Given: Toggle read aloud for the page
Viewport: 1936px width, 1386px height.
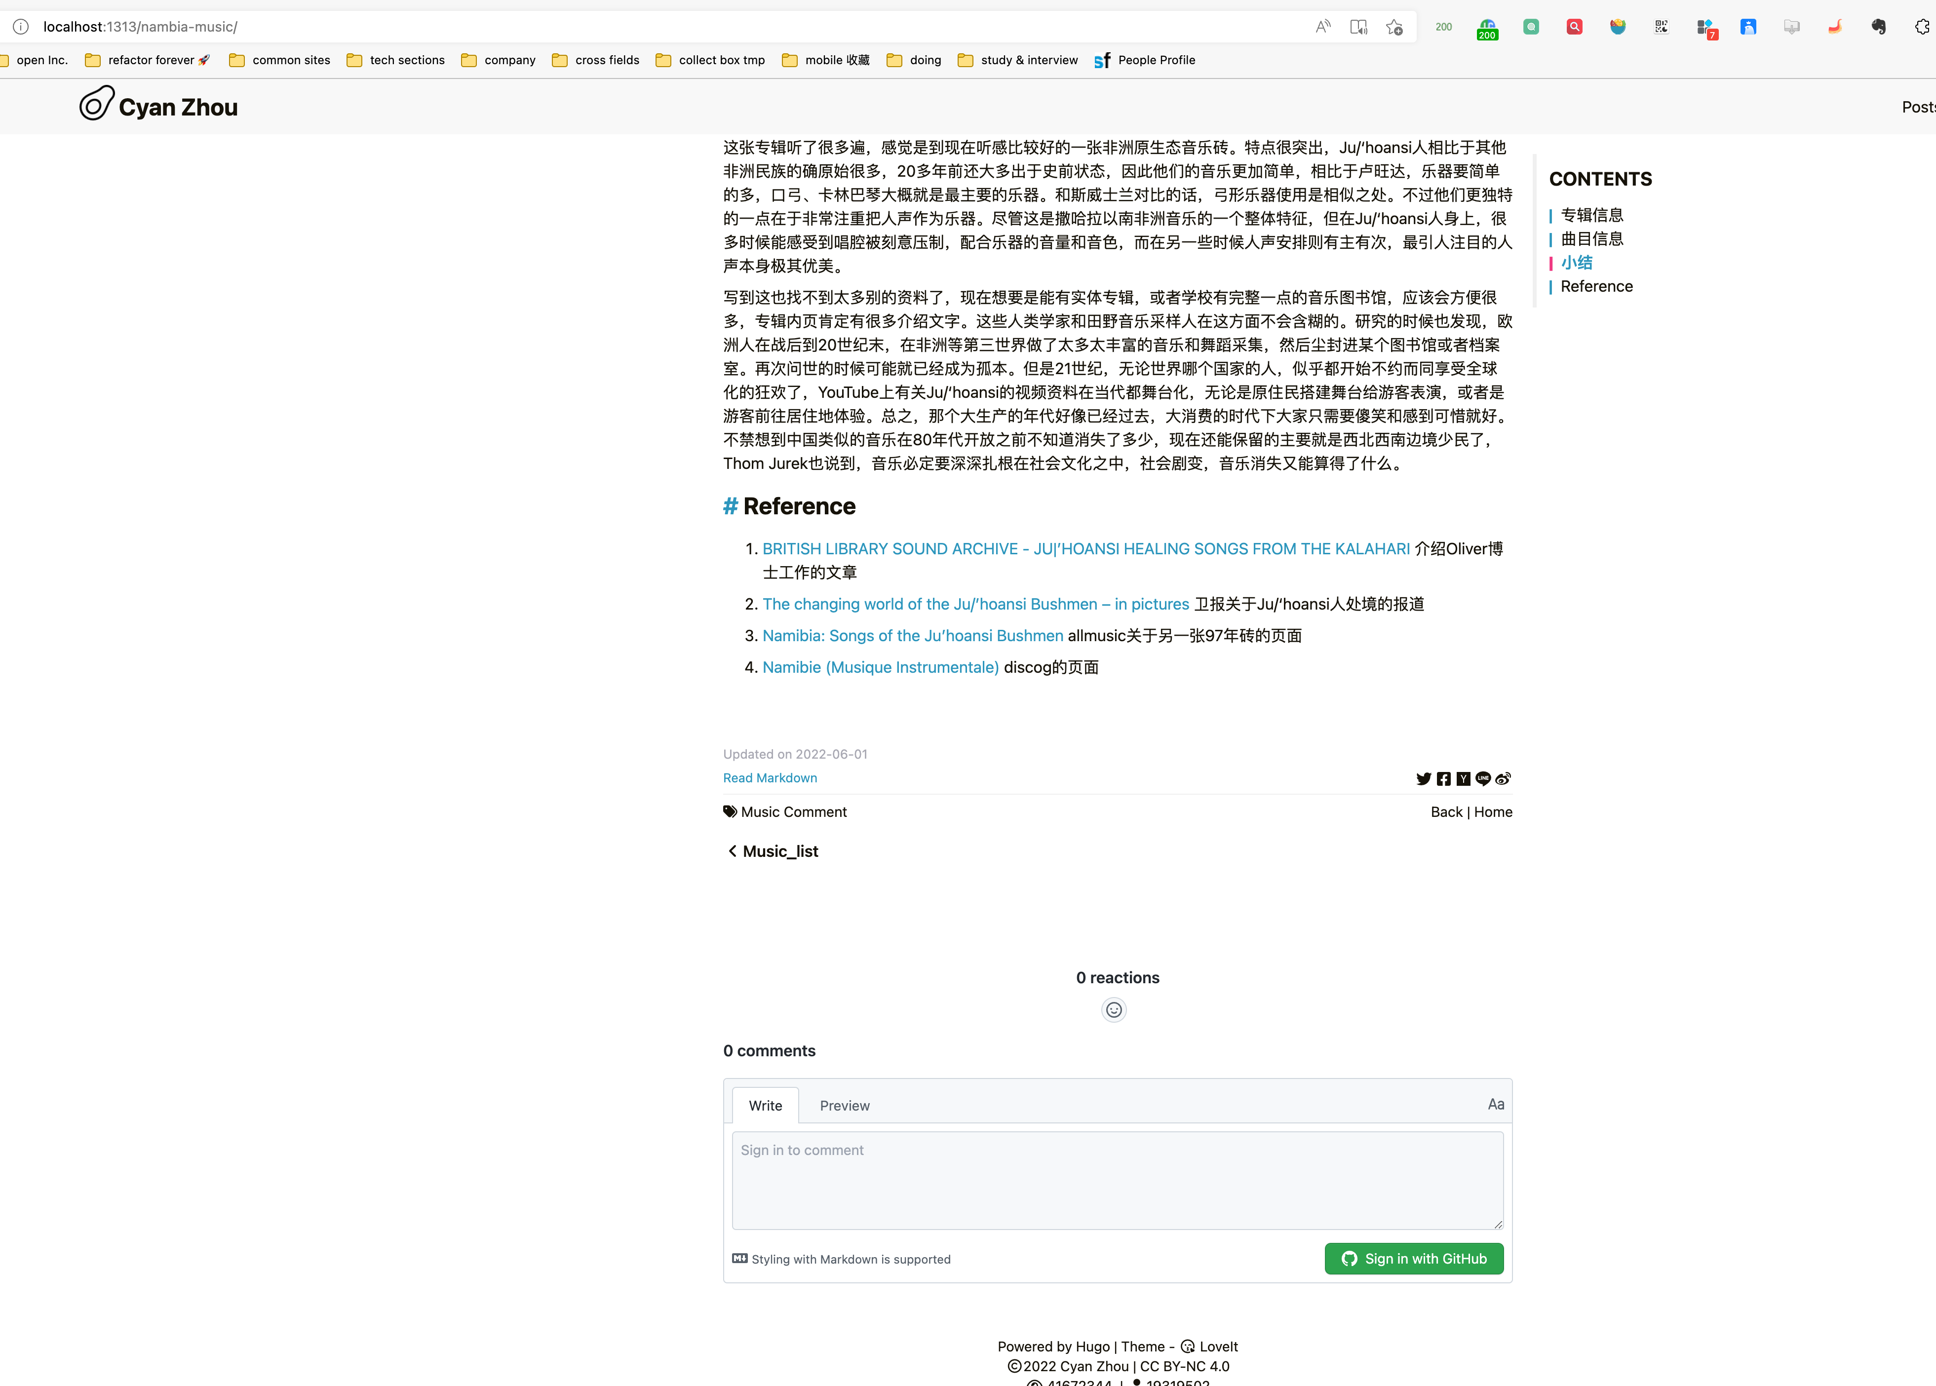Looking at the screenshot, I should (1323, 27).
